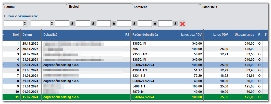271x104 pixels.
Task: Open the third filter dropdown arrow
Action: pos(114,24)
